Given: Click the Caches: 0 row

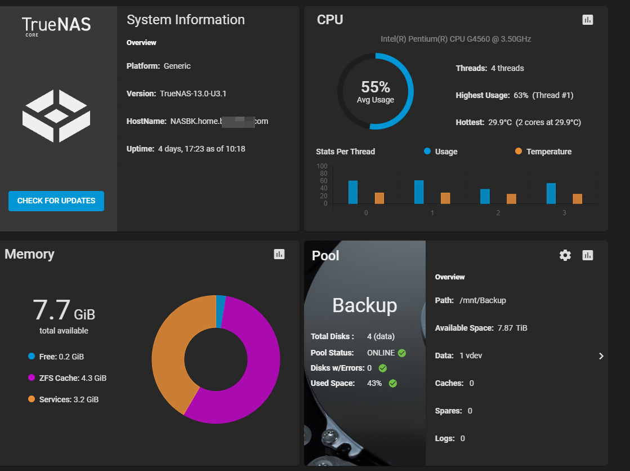Looking at the screenshot, I should [x=517, y=383].
